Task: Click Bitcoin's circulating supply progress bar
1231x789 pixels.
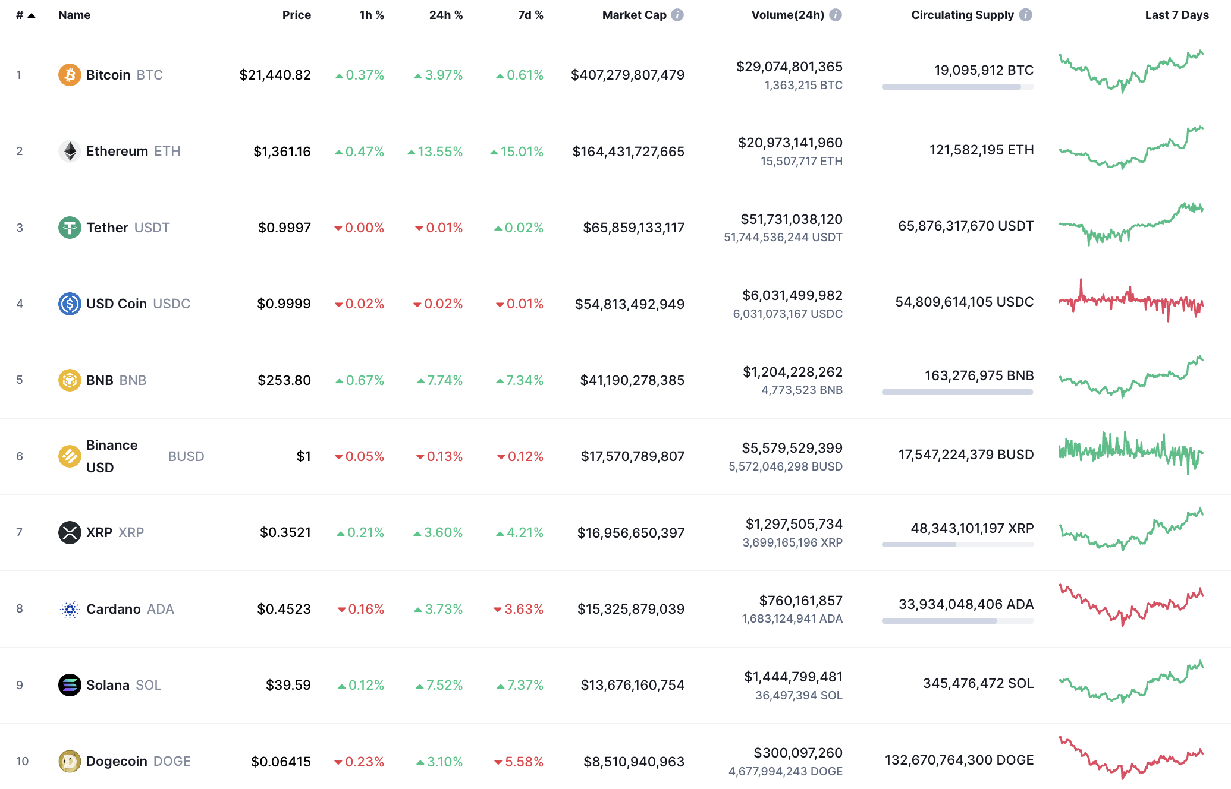Action: 957,87
